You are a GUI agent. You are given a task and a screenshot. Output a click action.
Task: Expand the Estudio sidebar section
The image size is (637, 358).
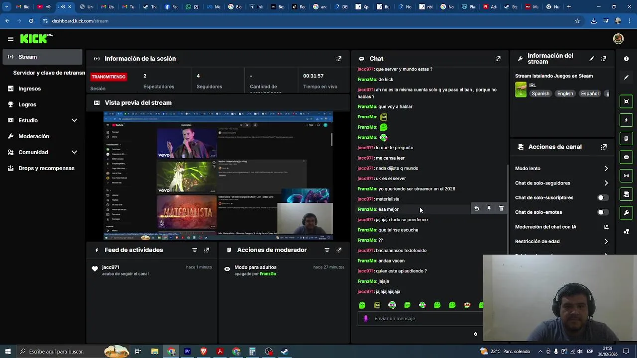point(74,120)
